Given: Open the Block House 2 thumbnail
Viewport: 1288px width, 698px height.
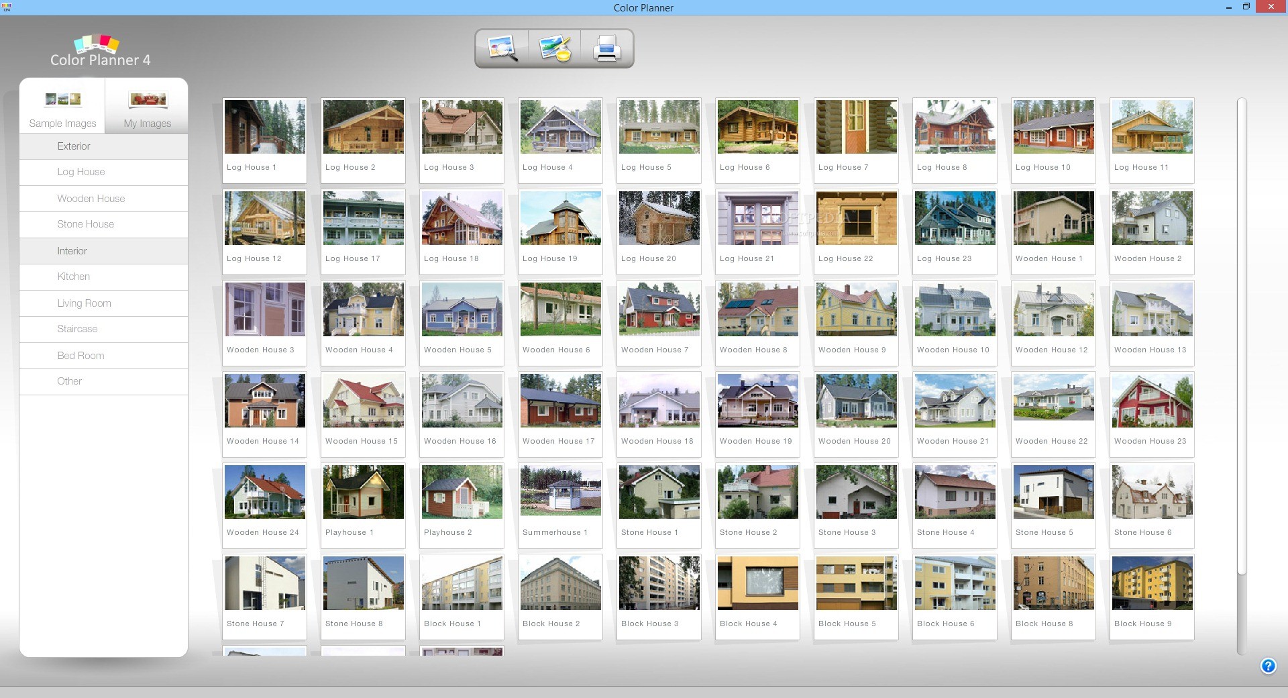Looking at the screenshot, I should [561, 597].
